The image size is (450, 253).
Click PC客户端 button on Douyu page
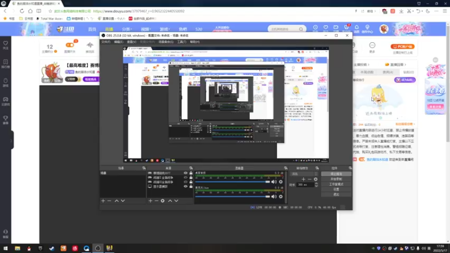pyautogui.click(x=402, y=47)
